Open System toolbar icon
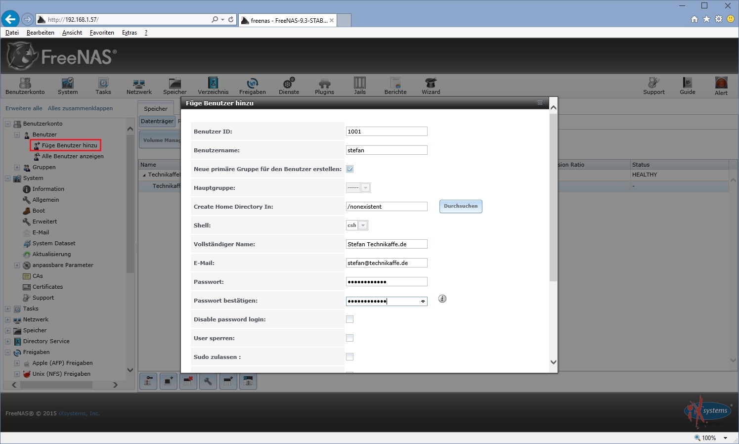The width and height of the screenshot is (739, 444). point(68,86)
